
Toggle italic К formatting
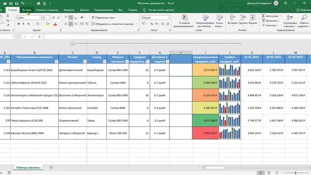click(x=23, y=24)
